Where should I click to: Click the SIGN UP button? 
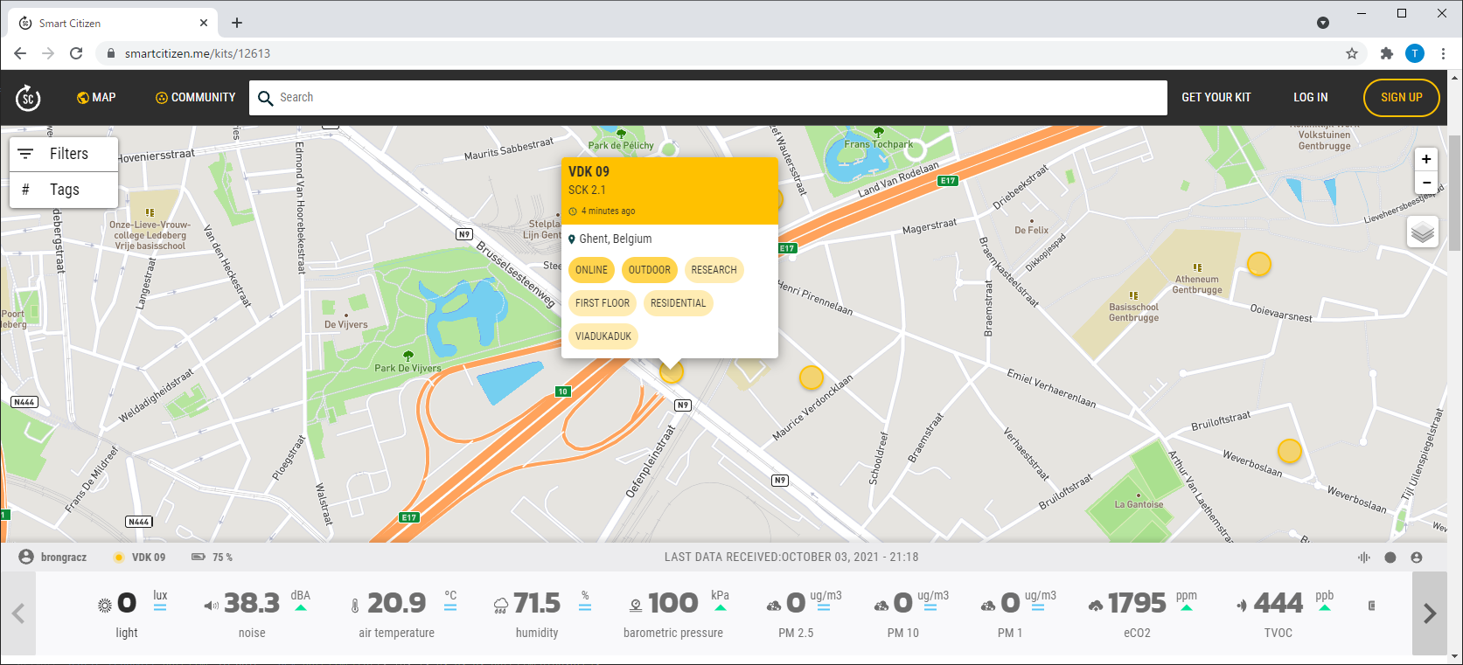[1402, 98]
